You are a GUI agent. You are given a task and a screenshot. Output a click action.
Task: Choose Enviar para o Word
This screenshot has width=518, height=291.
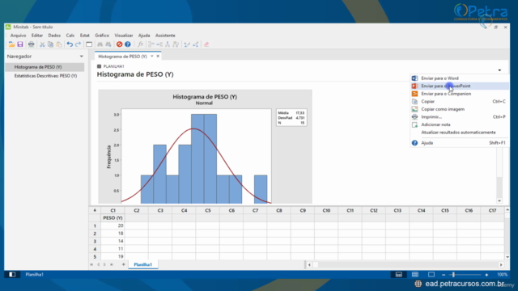(x=459, y=78)
